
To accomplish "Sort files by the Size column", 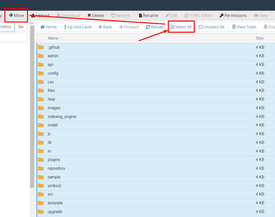I will [x=259, y=38].
